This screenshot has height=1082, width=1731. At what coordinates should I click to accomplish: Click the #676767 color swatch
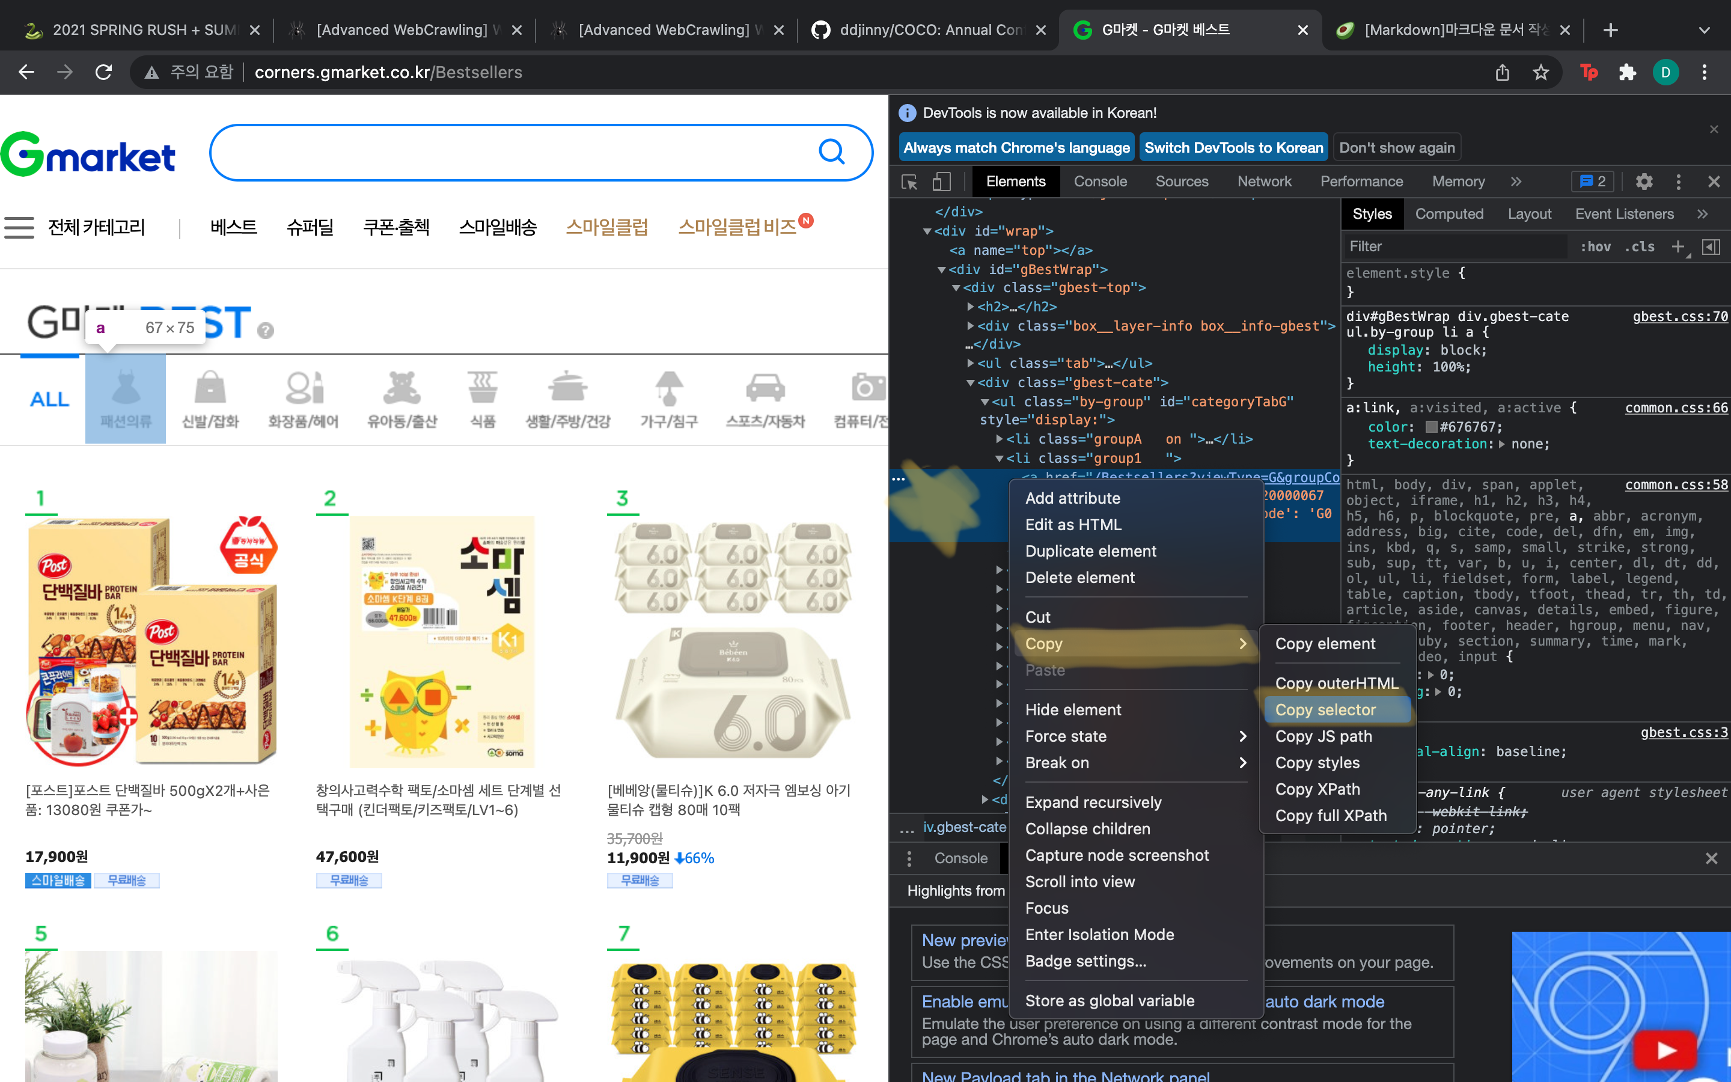(x=1431, y=427)
